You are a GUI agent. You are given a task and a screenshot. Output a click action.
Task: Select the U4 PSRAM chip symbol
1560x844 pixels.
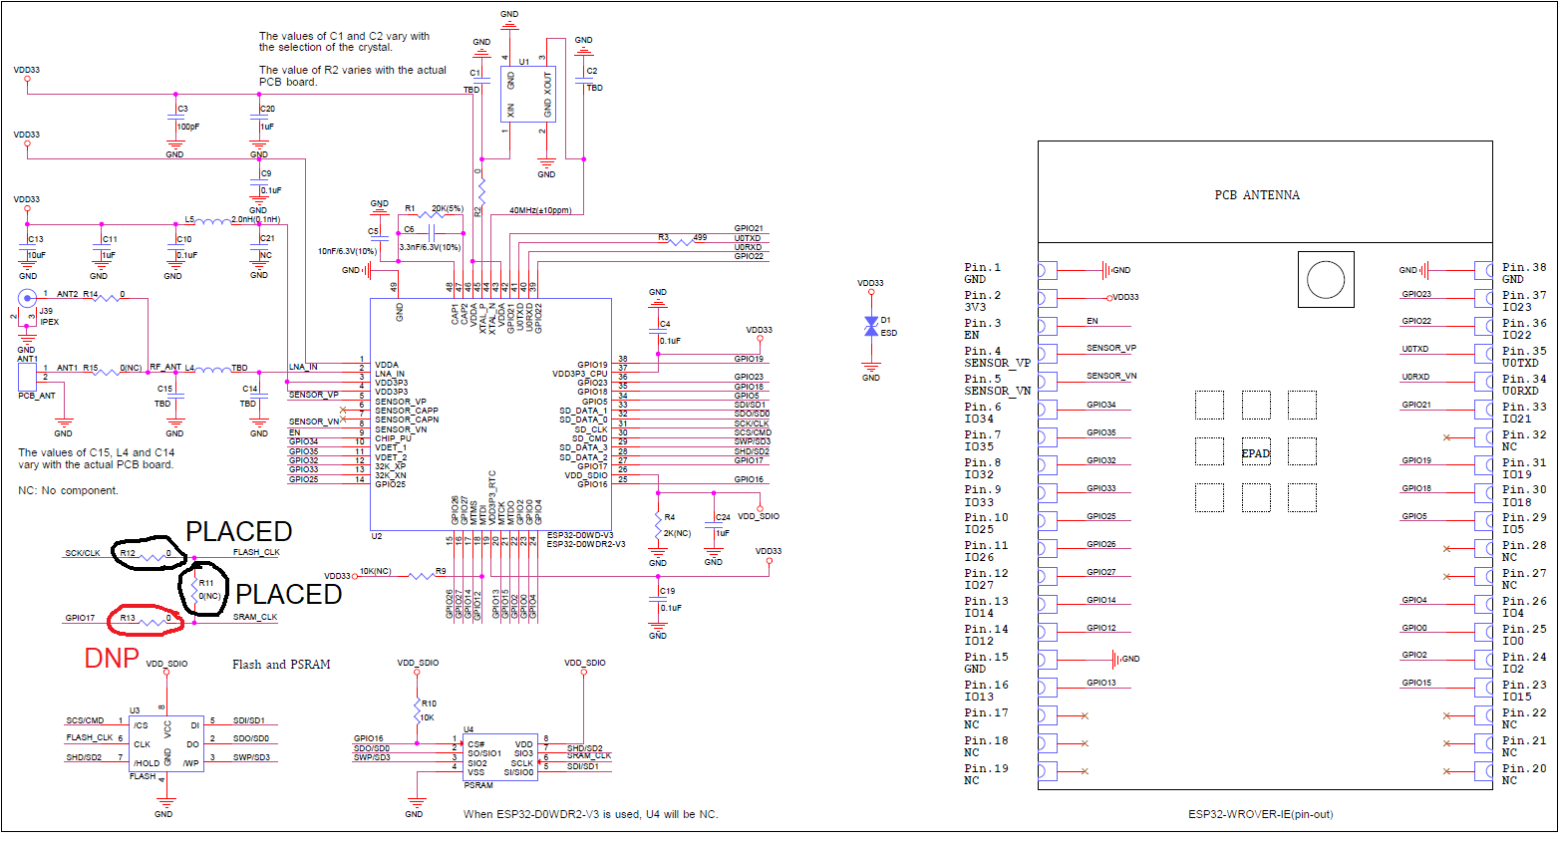501,756
